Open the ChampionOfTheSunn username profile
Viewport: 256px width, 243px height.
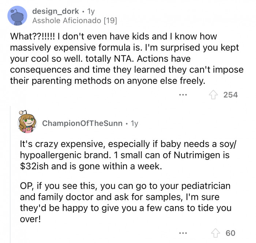tap(82, 123)
